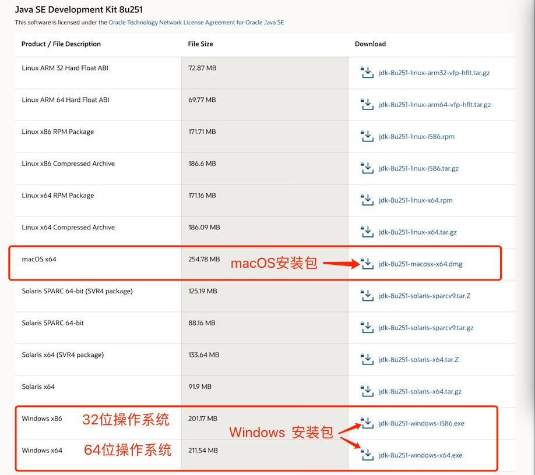Open the jdk-8u251-solaris-sparcv9.tar.gz link

click(x=426, y=328)
